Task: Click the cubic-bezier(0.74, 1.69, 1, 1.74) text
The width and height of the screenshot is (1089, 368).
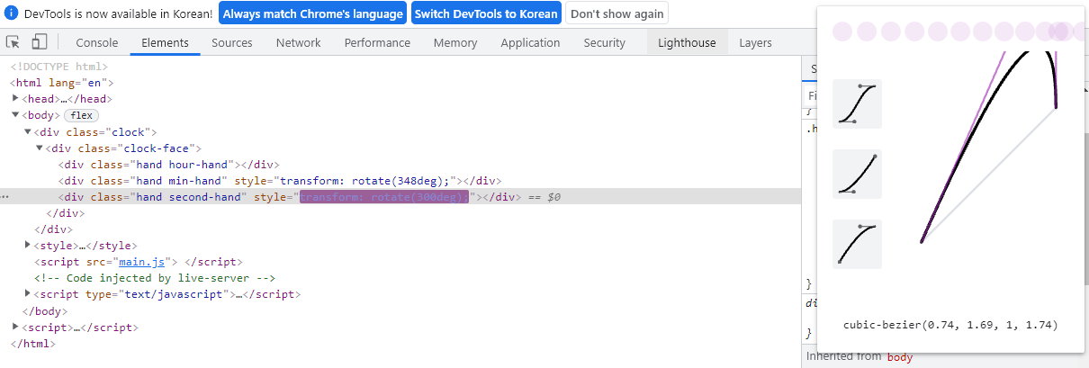Action: coord(950,325)
